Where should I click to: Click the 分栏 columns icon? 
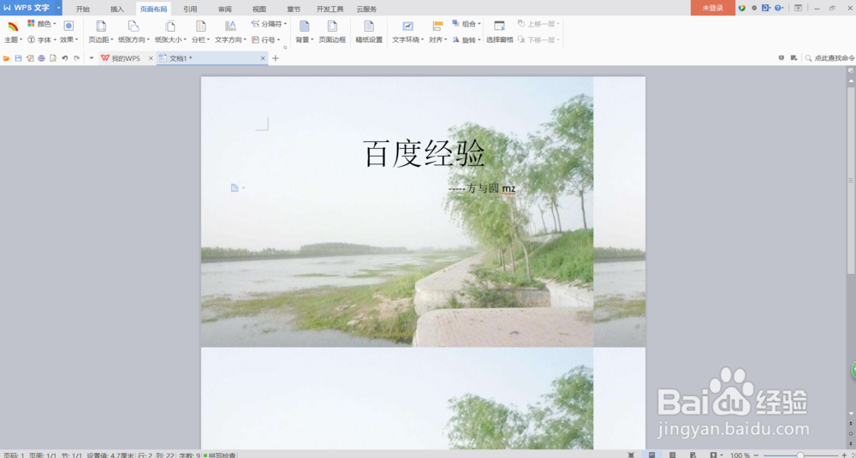(x=201, y=26)
